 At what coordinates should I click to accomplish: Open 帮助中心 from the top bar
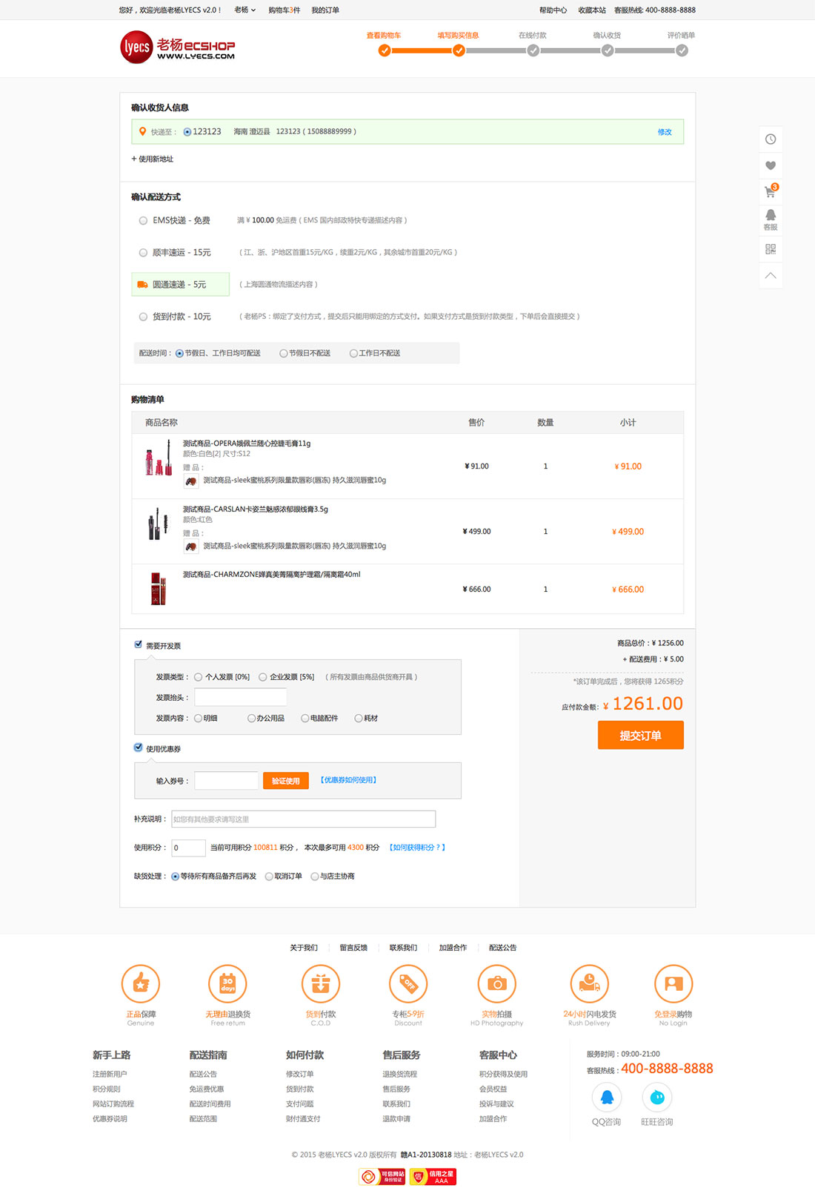click(x=553, y=10)
